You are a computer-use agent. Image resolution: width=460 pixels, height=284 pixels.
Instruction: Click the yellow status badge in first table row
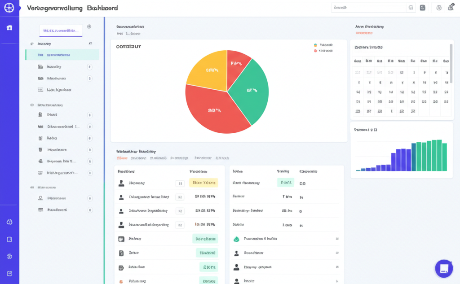203,183
